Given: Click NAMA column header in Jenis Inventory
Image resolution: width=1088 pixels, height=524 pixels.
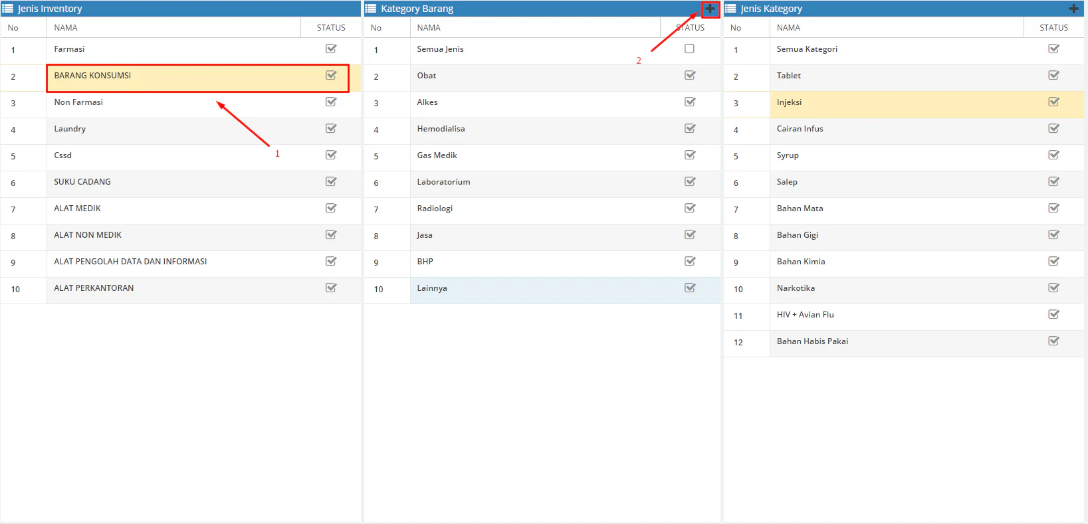Looking at the screenshot, I should pyautogui.click(x=66, y=28).
